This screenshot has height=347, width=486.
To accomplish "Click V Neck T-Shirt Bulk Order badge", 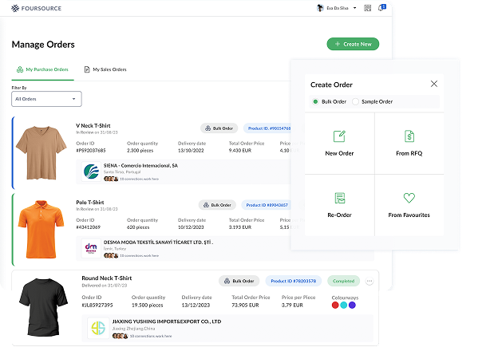I will point(219,128).
